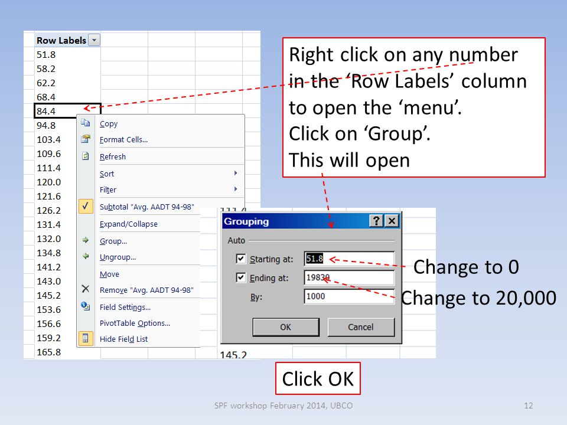567x425 pixels.
Task: Select the cell with value 51.8
Action: tap(67, 54)
